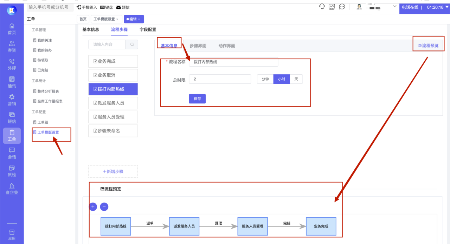Click the headset icon in top bar

322,7
